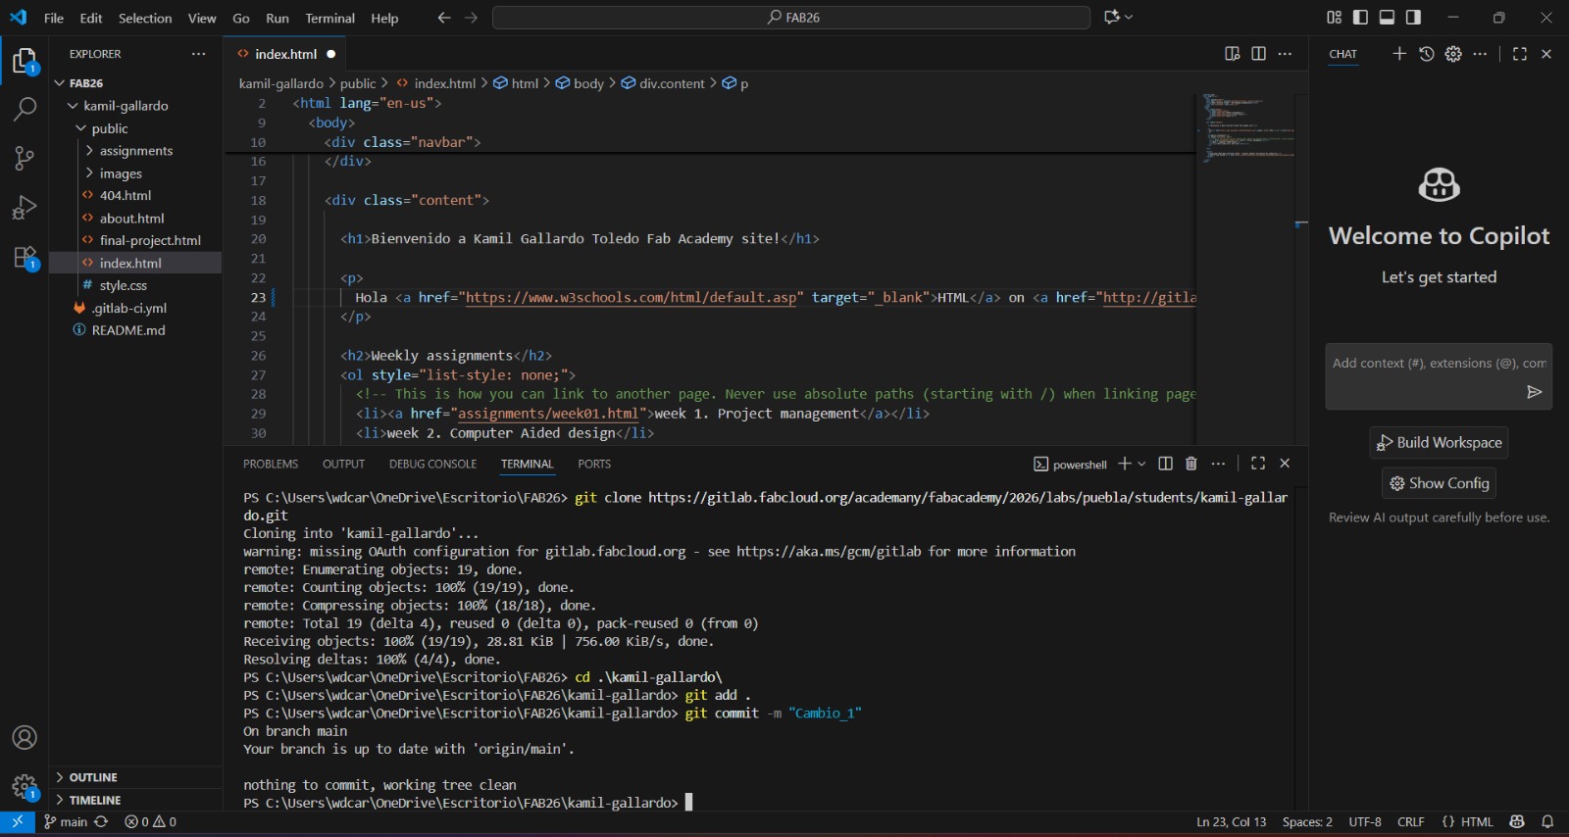Open the Selection menu
The width and height of the screenshot is (1569, 837).
click(145, 18)
